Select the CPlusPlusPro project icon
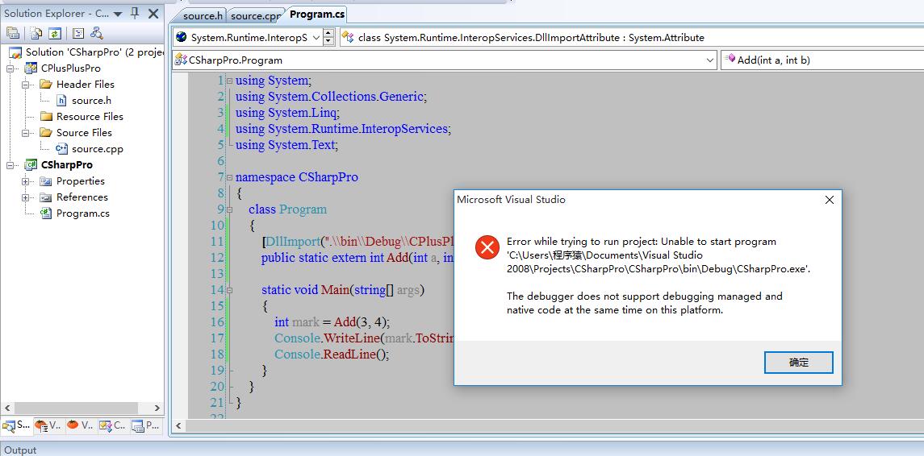 point(31,68)
